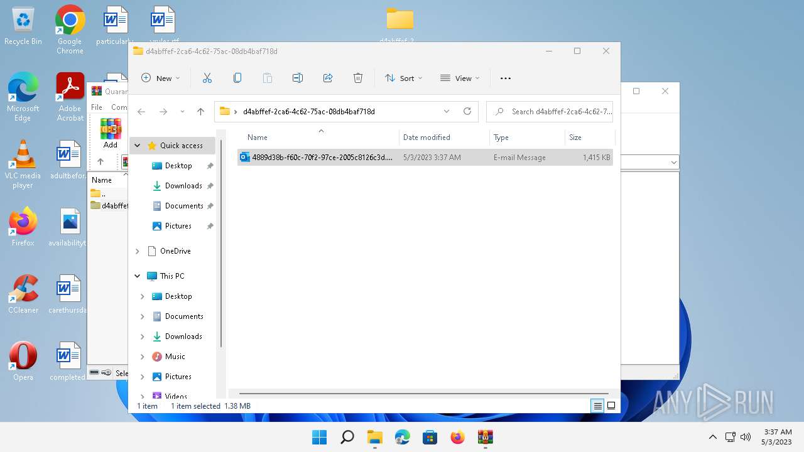Click the volume speaker tray icon

click(x=746, y=437)
